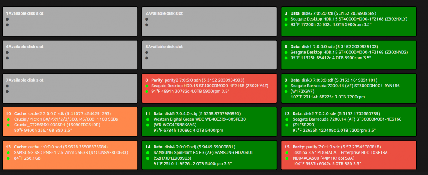Viewport: 428px width, 175px height.
Task: Click green dot beside (W1F2XSVF) serial
Action: [286, 92]
